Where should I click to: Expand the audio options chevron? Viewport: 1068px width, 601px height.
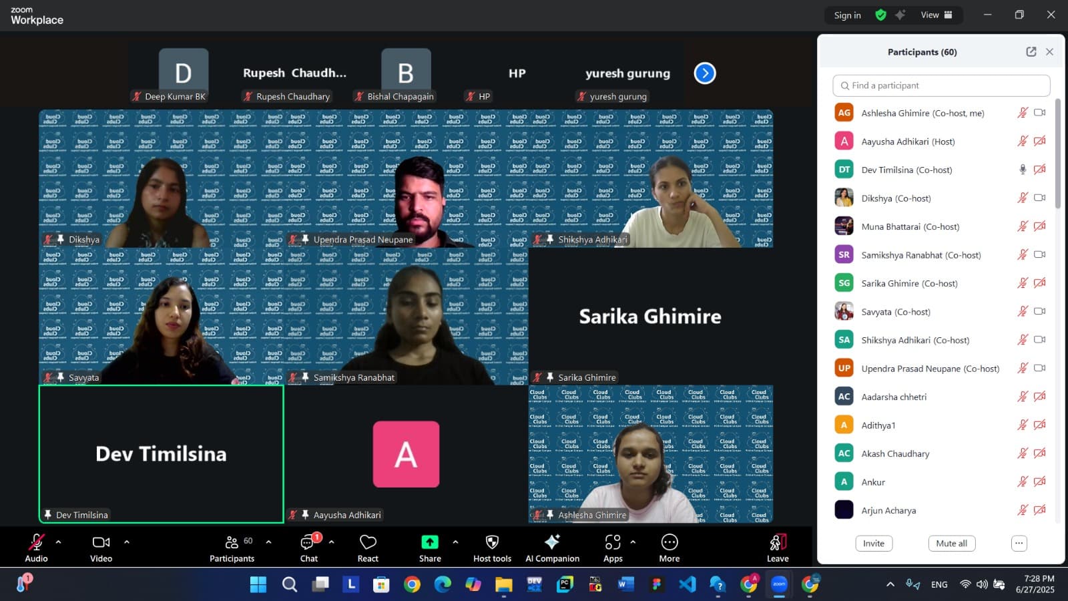click(59, 542)
